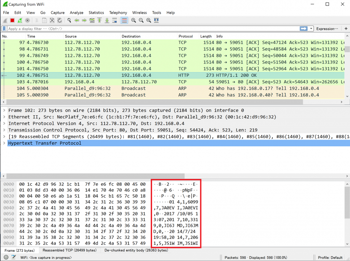Sort by the Protocol column header
The height and width of the screenshot is (261, 350).
pos(188,36)
